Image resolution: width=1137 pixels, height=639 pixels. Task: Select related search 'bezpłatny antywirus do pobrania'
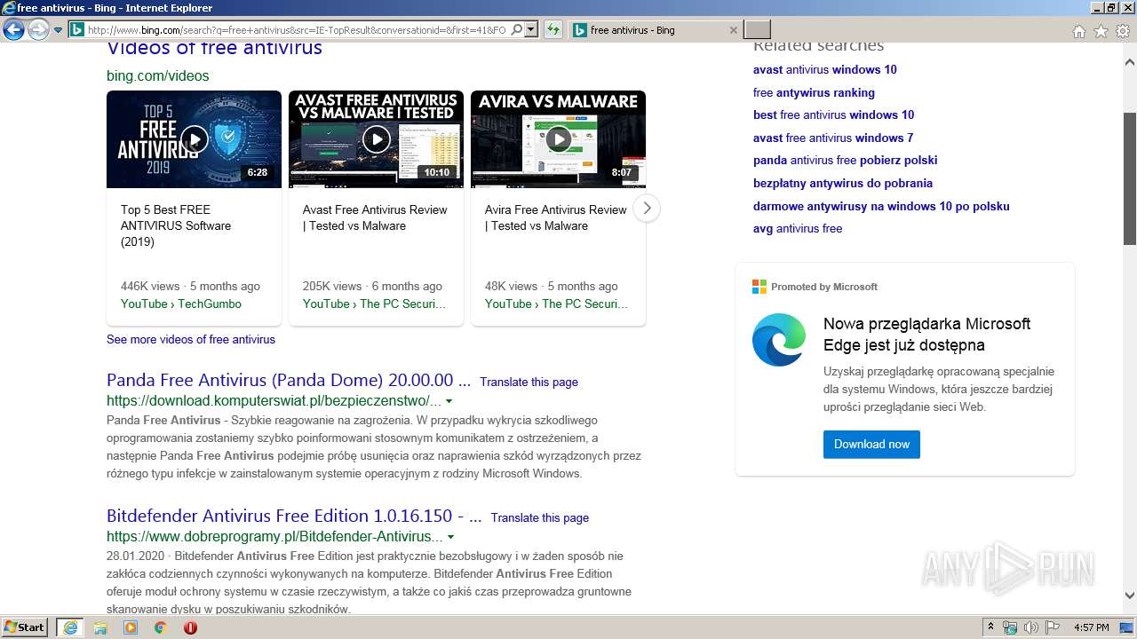click(843, 183)
